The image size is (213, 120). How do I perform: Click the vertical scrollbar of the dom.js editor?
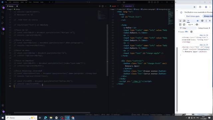pyautogui.click(x=107, y=50)
